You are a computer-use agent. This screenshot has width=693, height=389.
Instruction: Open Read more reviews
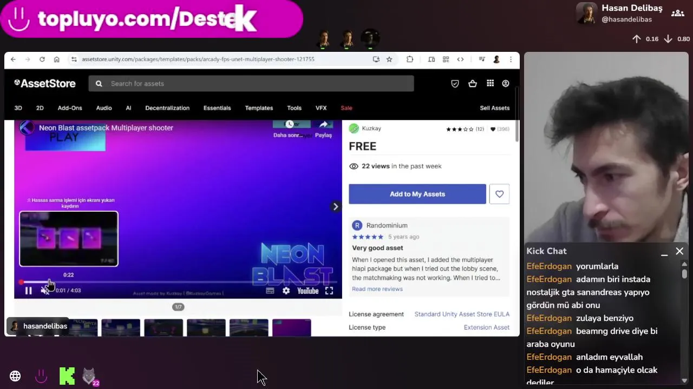coord(377,289)
